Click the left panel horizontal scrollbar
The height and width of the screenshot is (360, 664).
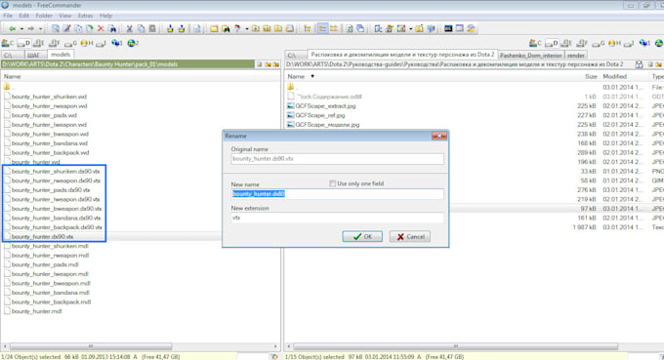point(91,346)
